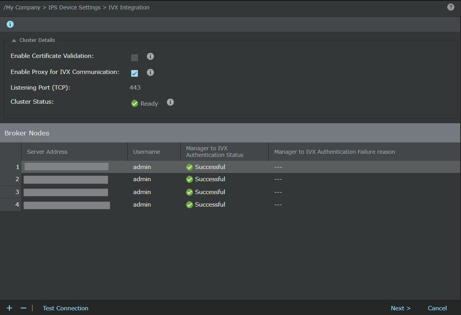The image size is (461, 315).
Task: Select server address field in row 2
Action: pos(66,180)
